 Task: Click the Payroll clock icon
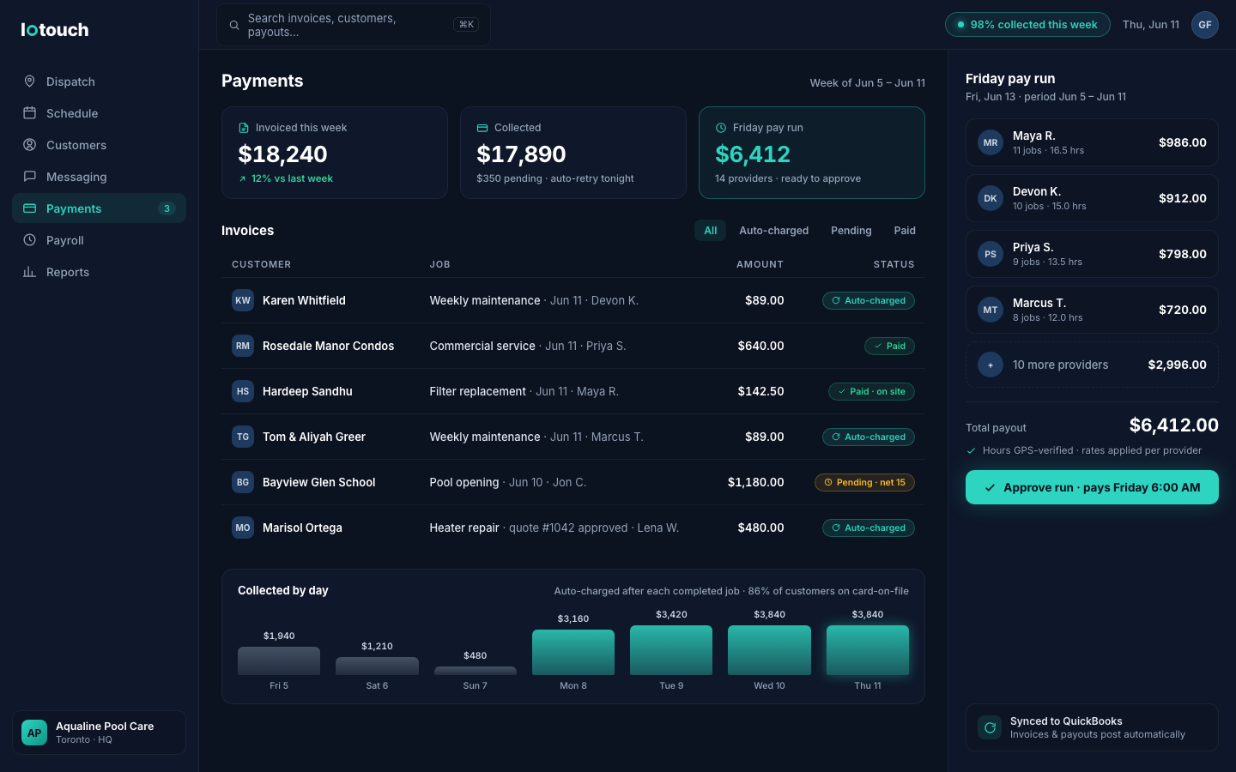pyautogui.click(x=29, y=240)
